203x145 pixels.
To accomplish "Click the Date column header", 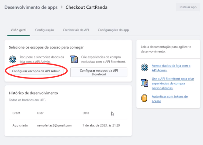I will pos(86,113).
